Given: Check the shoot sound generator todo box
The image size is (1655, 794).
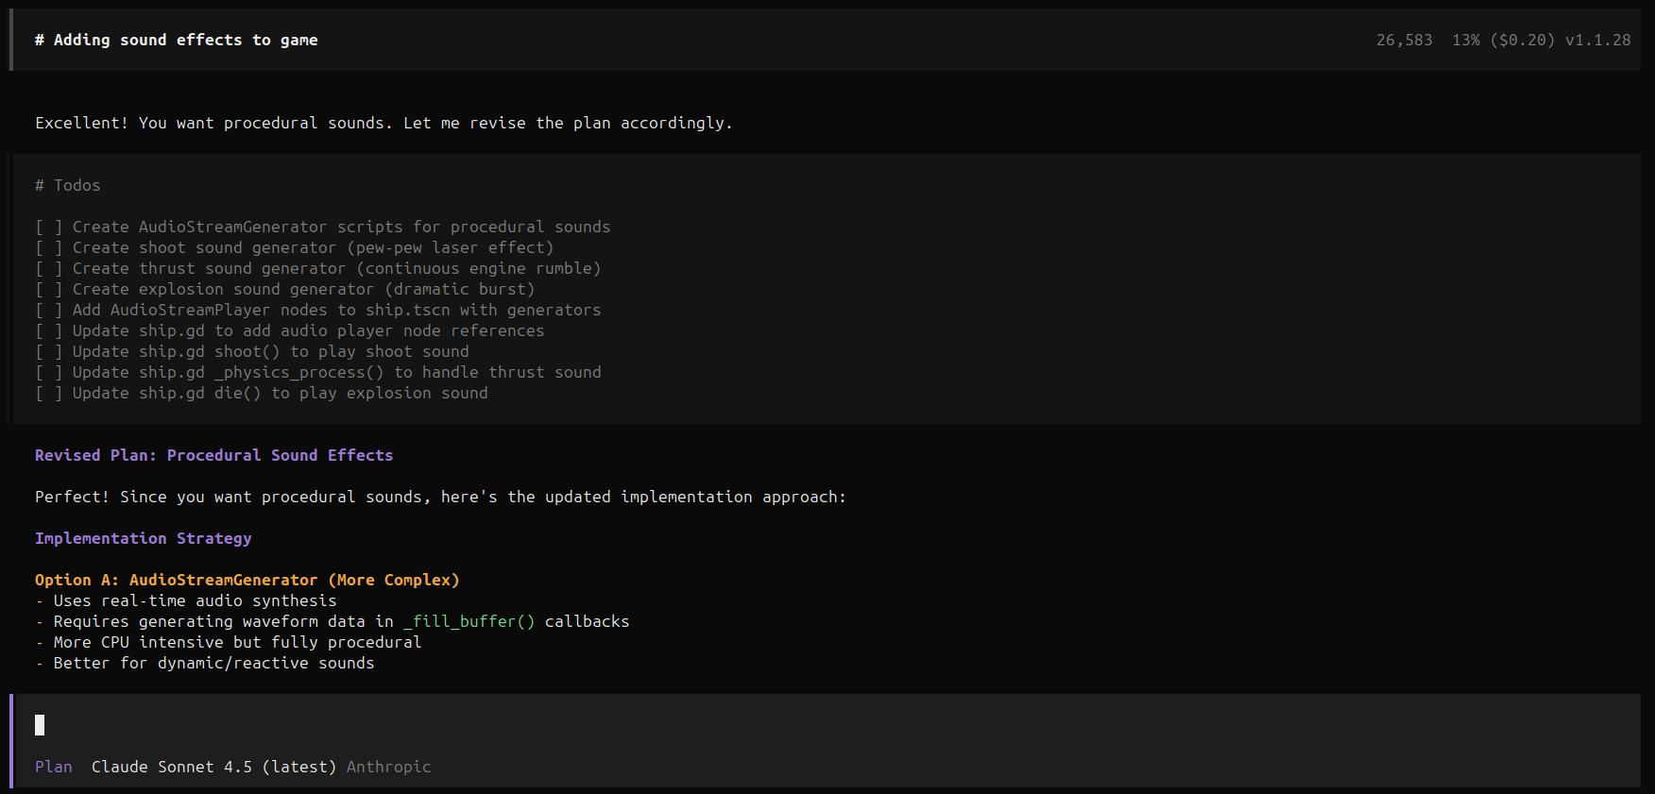Looking at the screenshot, I should 48,247.
